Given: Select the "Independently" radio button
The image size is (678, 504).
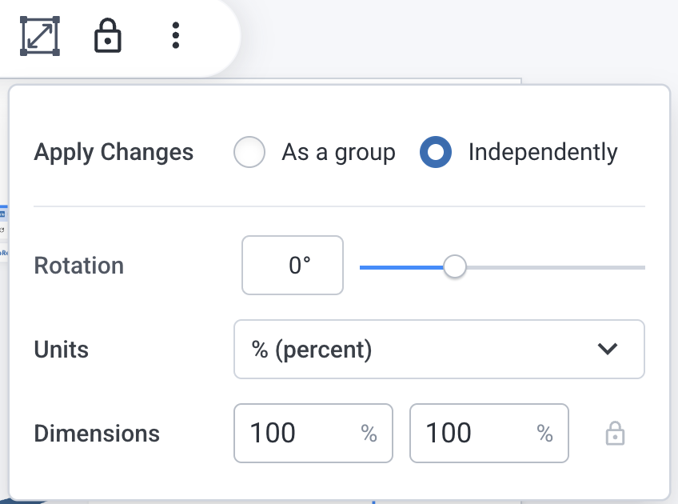Looking at the screenshot, I should click(x=436, y=152).
